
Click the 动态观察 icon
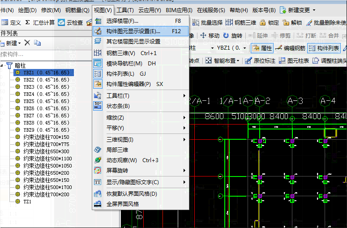tap(98, 160)
